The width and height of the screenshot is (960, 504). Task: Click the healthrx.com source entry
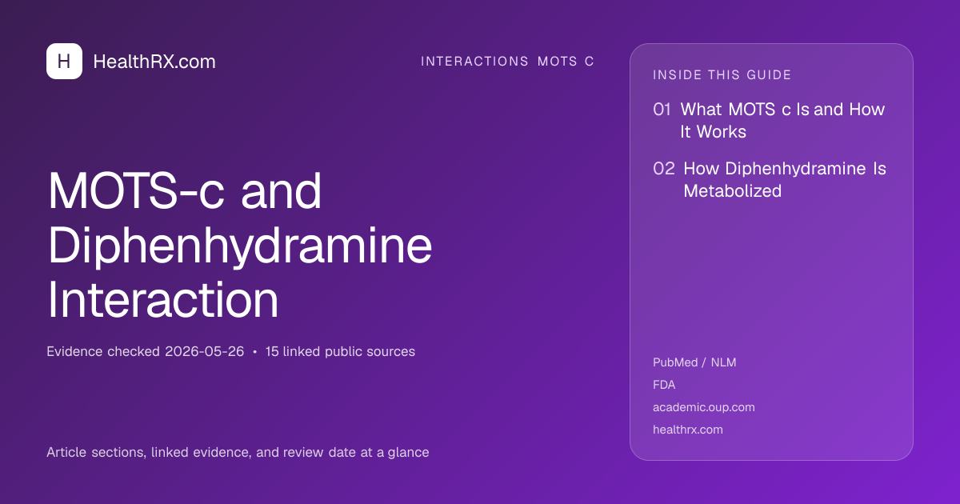[688, 430]
